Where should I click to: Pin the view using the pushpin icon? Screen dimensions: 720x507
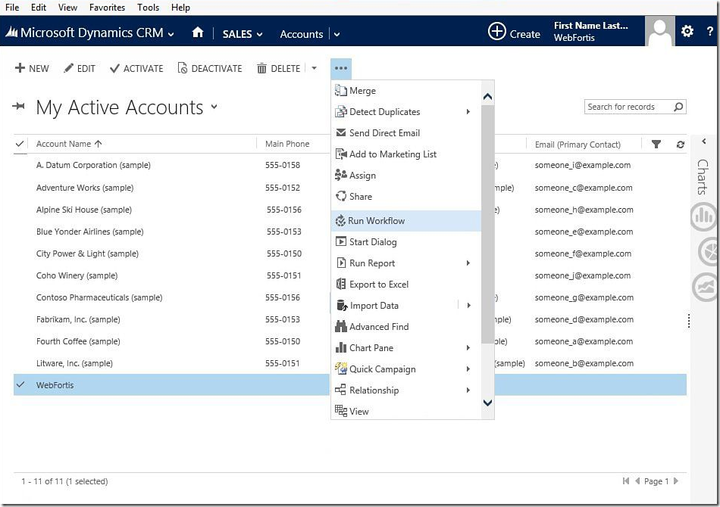19,107
